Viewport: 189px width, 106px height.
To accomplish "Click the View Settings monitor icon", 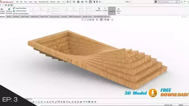I will point(112,20).
